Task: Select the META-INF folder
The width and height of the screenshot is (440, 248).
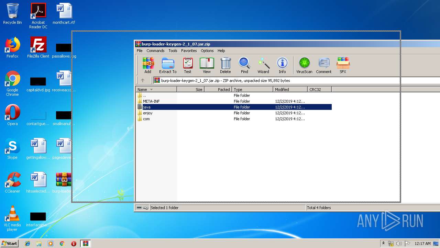Action: click(x=234, y=101)
